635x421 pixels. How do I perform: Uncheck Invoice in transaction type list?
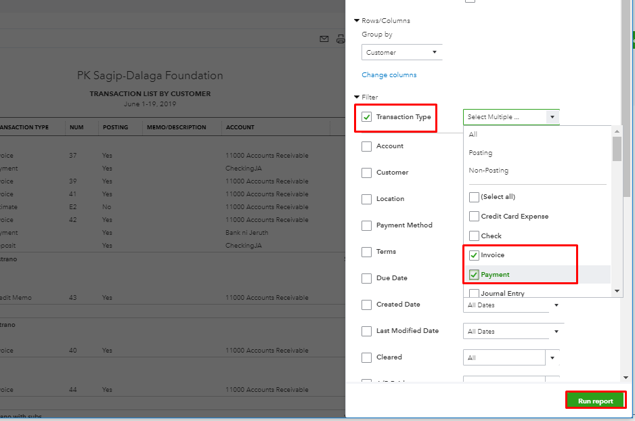click(474, 255)
